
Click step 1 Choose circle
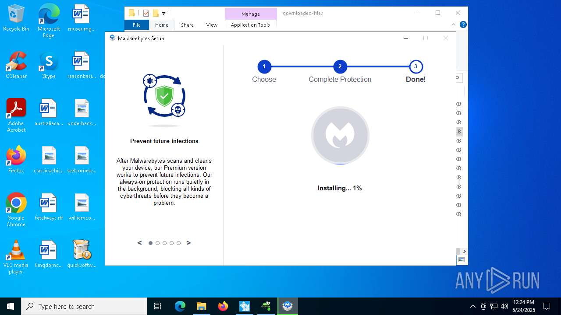pyautogui.click(x=264, y=67)
